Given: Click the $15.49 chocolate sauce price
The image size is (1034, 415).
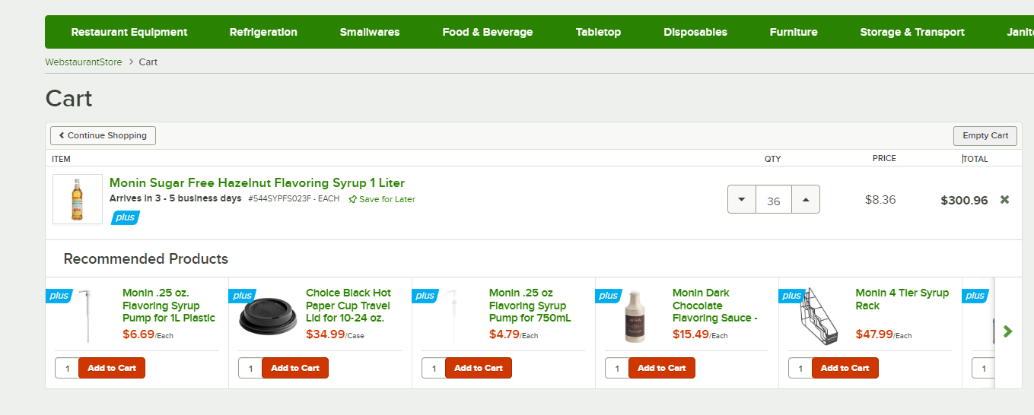Looking at the screenshot, I should (x=691, y=334).
